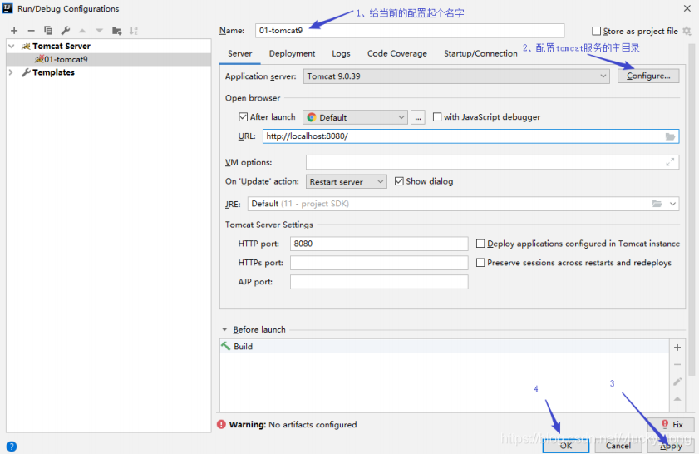The width and height of the screenshot is (699, 454).
Task: Remove the Before launch task
Action: 677,364
